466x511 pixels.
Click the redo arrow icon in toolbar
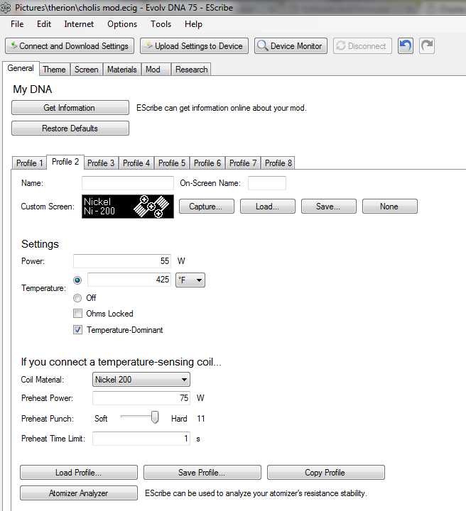[427, 46]
